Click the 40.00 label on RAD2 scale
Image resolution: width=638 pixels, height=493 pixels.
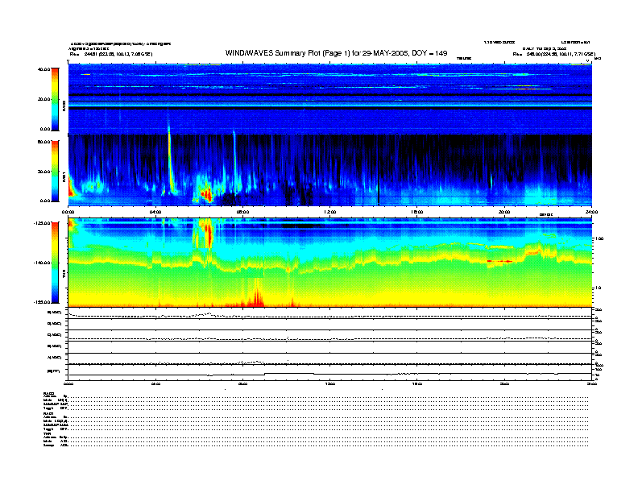coord(43,69)
